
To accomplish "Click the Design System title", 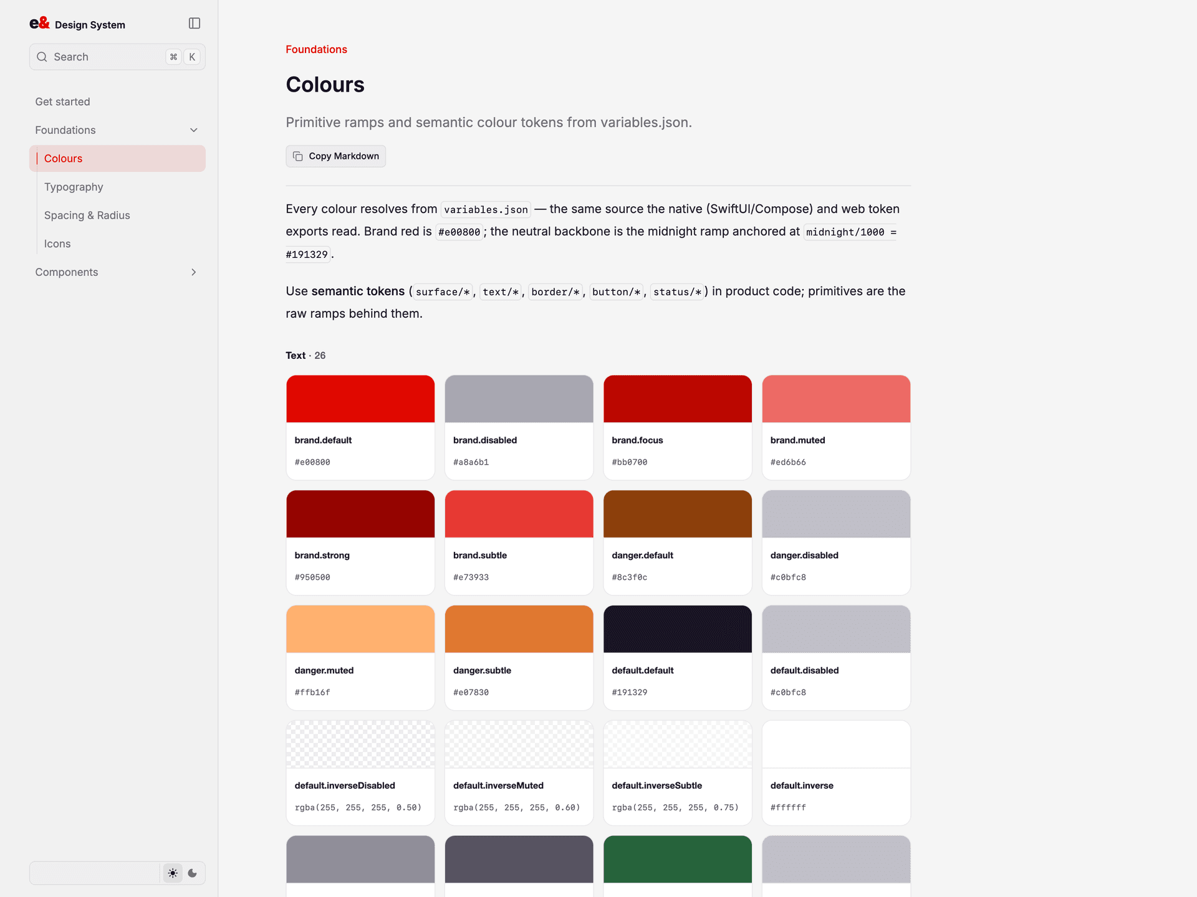I will [90, 25].
